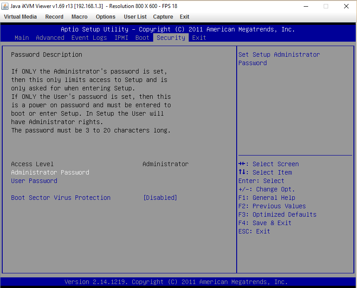Maximize the iKVM Viewer window

pos(326,6)
